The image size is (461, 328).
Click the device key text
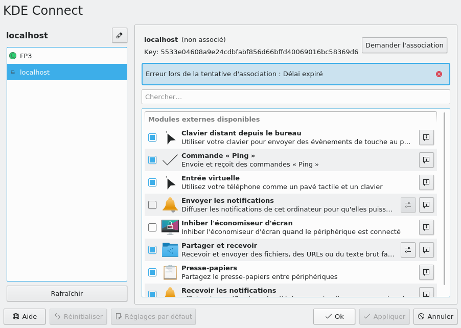251,52
